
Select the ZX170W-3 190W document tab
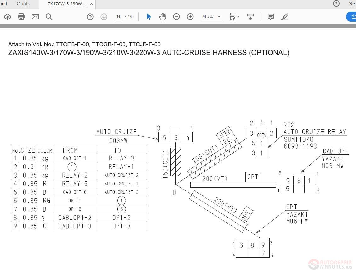click(67, 4)
